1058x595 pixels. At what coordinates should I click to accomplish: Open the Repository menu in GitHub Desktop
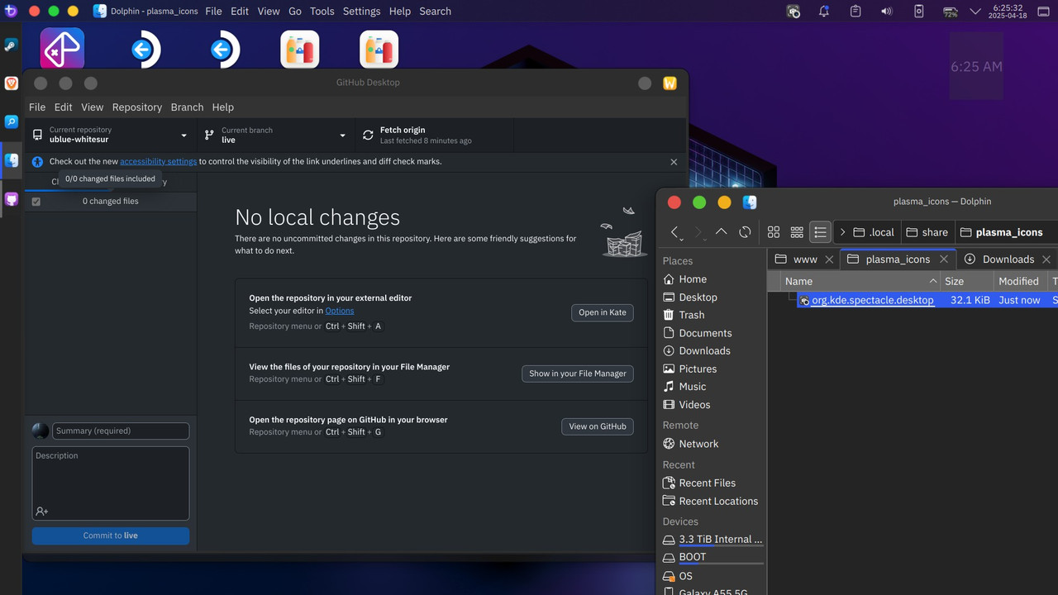coord(137,107)
